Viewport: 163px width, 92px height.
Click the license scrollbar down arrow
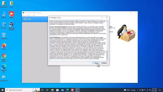tap(107, 60)
